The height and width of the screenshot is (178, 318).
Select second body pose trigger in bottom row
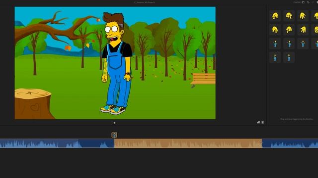point(289,57)
